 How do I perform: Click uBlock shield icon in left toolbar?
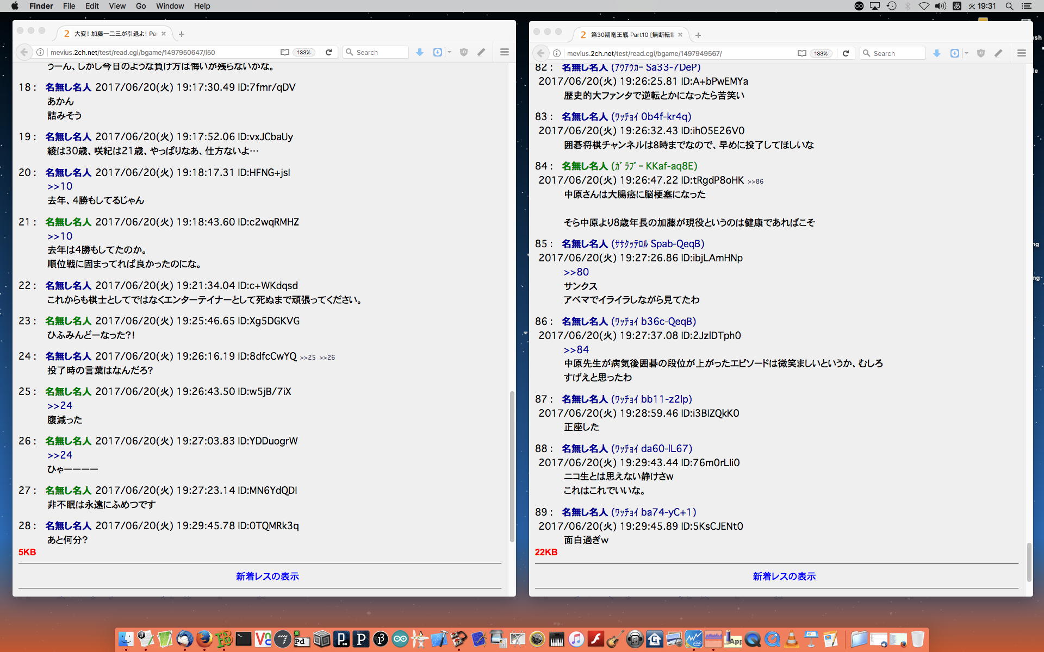(x=464, y=52)
